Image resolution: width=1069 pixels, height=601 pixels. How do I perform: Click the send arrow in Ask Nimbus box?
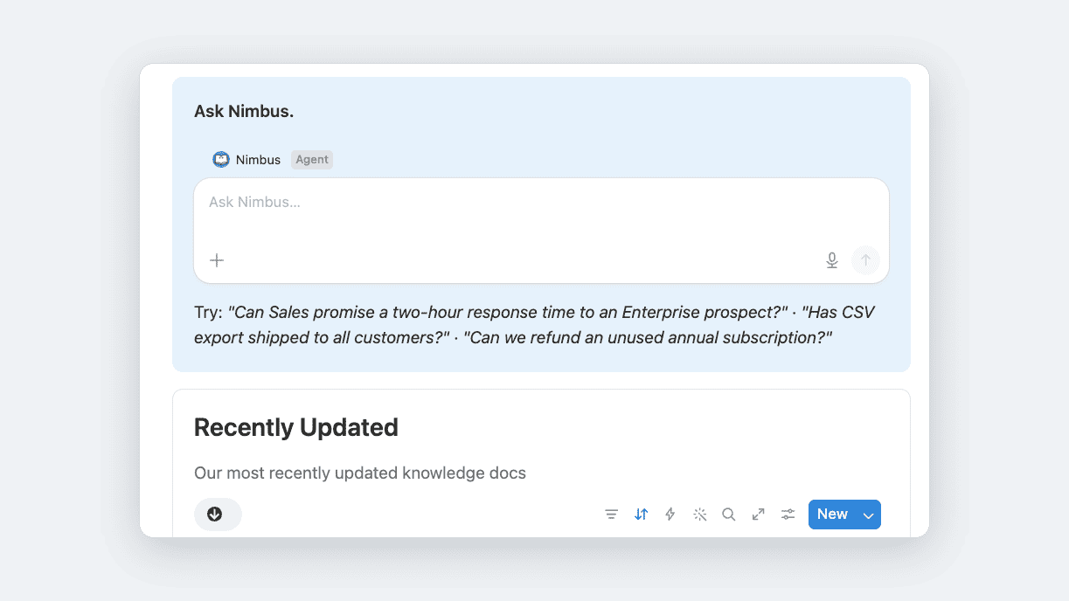(866, 260)
